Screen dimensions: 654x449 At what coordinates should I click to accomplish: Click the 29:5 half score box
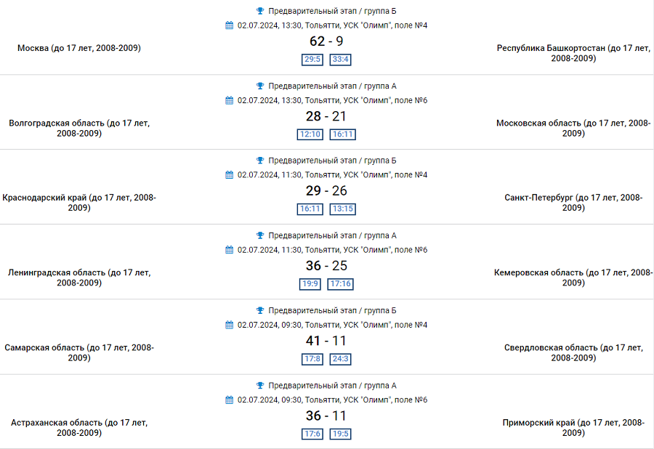tap(312, 60)
